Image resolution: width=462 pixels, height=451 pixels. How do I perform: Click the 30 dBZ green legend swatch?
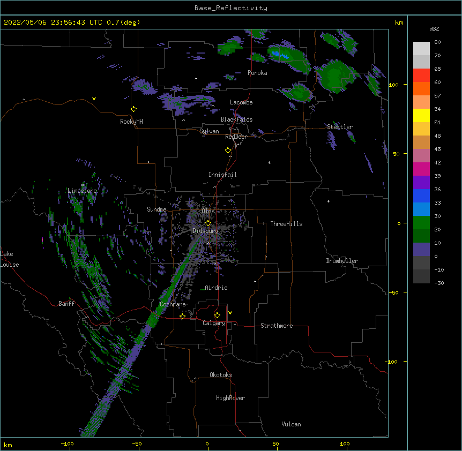click(x=421, y=223)
